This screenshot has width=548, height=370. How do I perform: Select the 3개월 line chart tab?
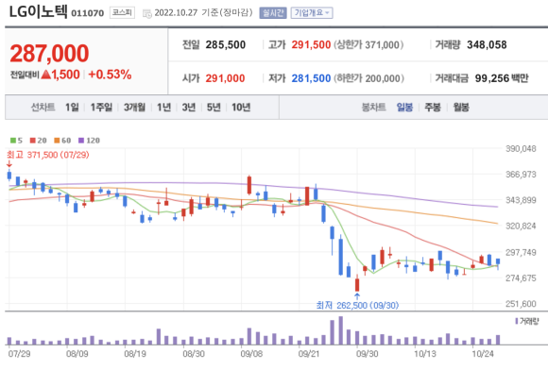pyautogui.click(x=134, y=108)
